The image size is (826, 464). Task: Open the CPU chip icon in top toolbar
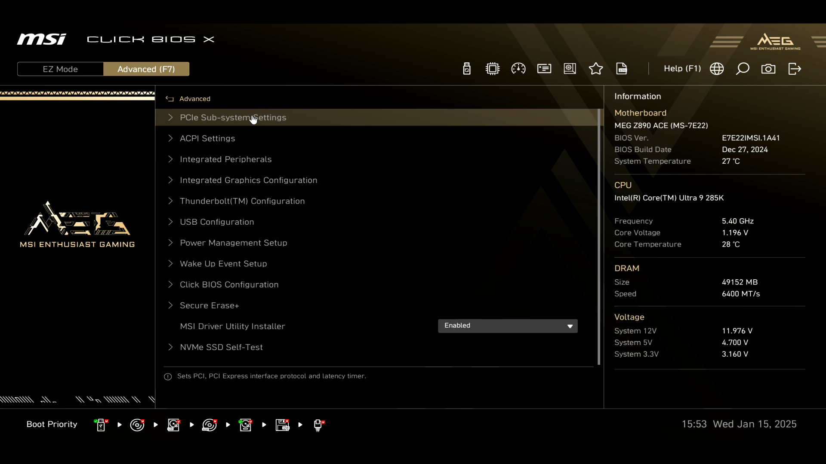[493, 69]
